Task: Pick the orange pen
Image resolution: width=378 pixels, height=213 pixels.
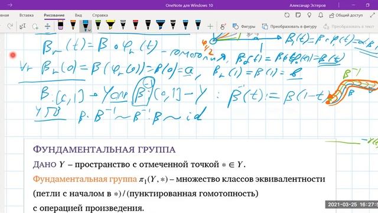Action: click(73, 25)
